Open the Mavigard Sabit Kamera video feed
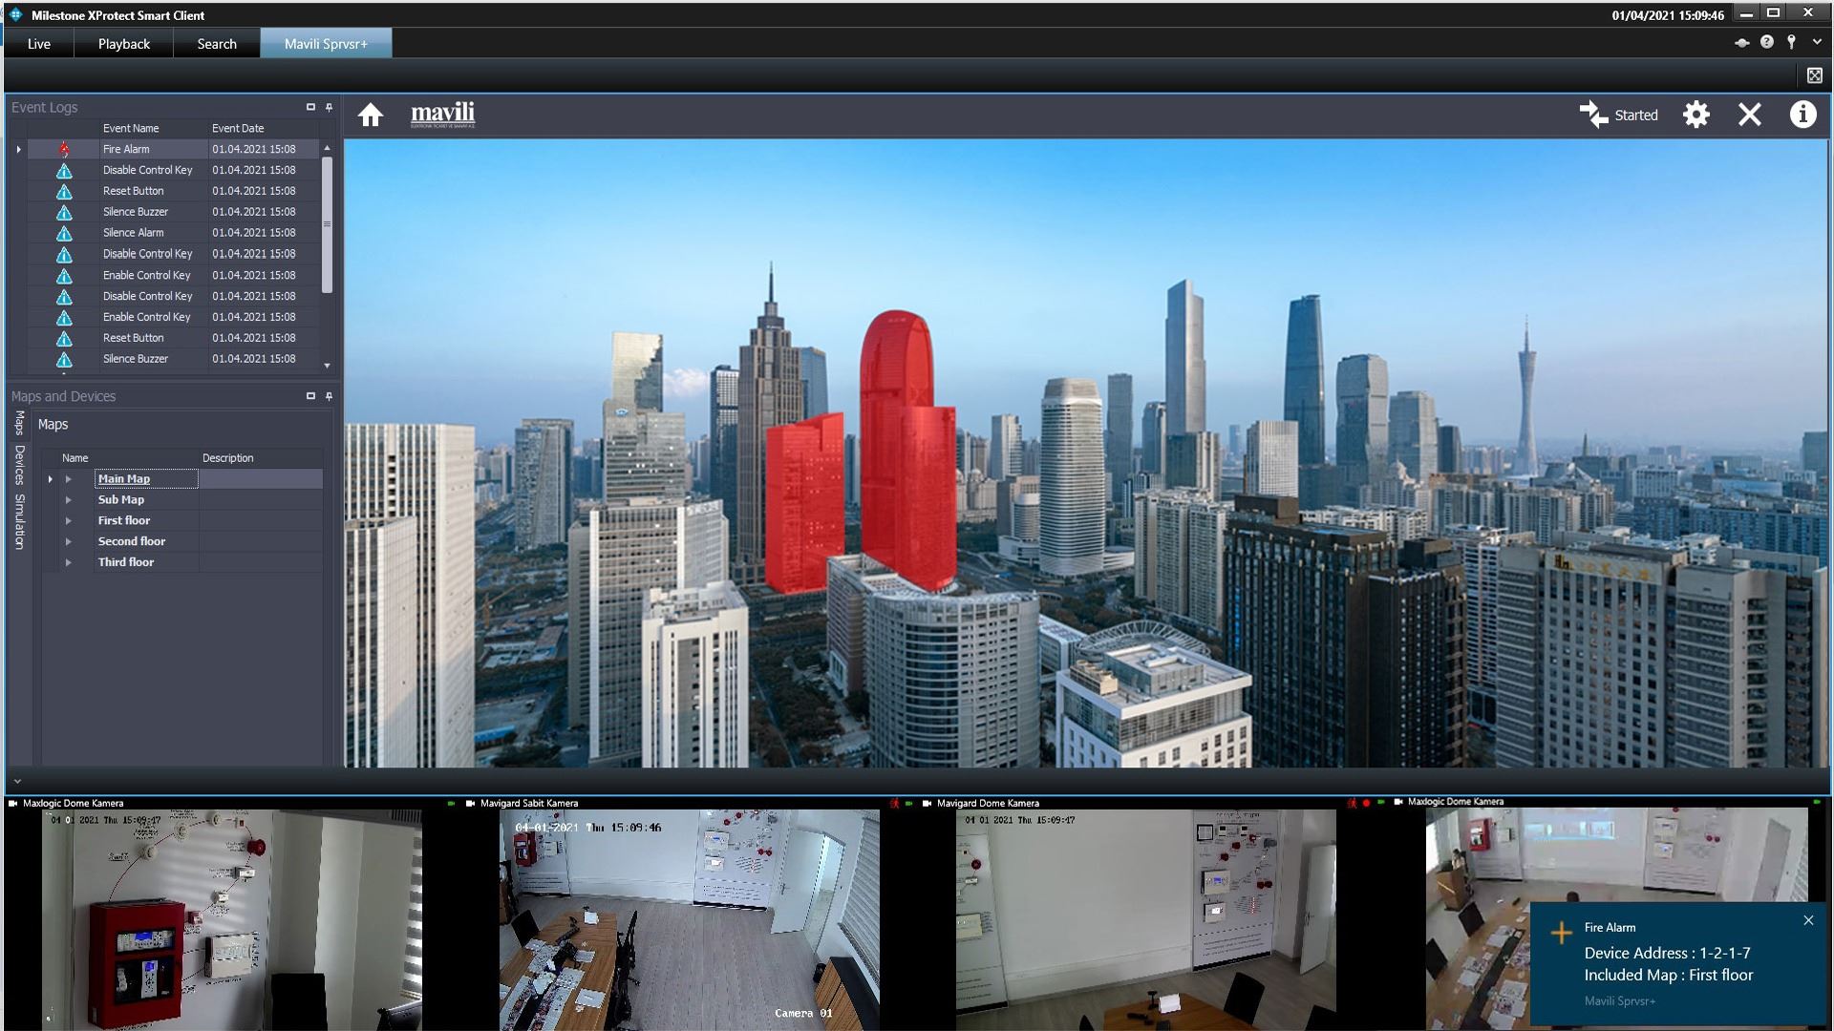Screen dimensions: 1834x1031 689,919
